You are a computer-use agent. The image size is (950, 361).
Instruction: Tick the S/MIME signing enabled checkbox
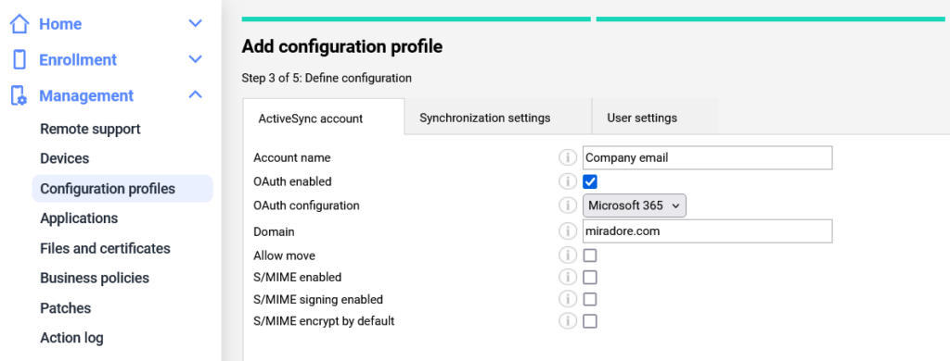[590, 299]
